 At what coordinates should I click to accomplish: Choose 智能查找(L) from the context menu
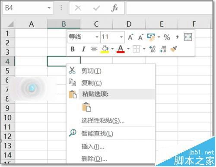[111, 133]
